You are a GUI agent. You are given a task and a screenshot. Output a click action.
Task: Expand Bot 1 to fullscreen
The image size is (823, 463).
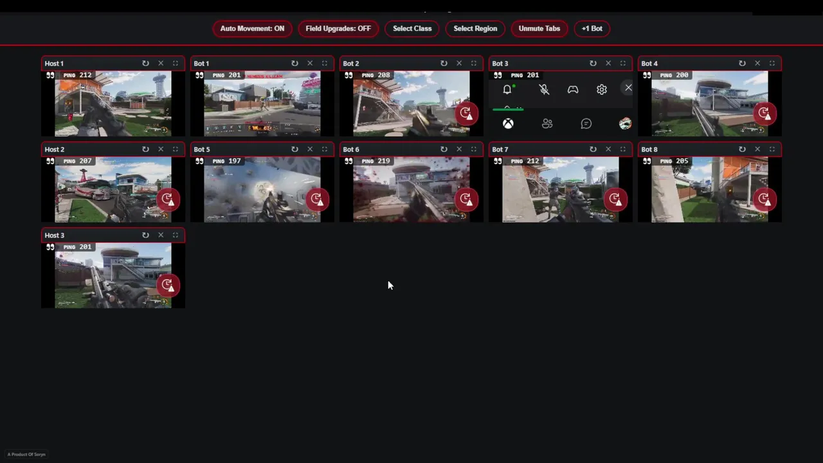[324, 63]
